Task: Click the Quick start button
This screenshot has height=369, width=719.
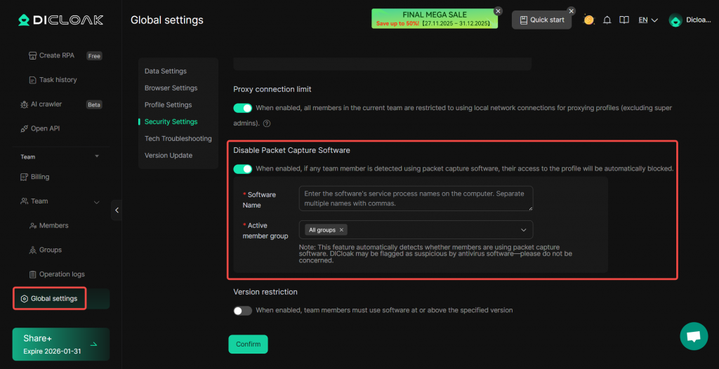Action: click(x=541, y=20)
